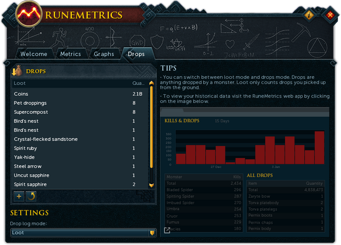Click the coins quantity 2.1B value
341x245 pixels.
click(137, 94)
